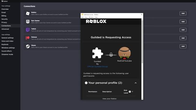
Task: Click the RedCatYoutube avatar picture
Action: point(125,53)
